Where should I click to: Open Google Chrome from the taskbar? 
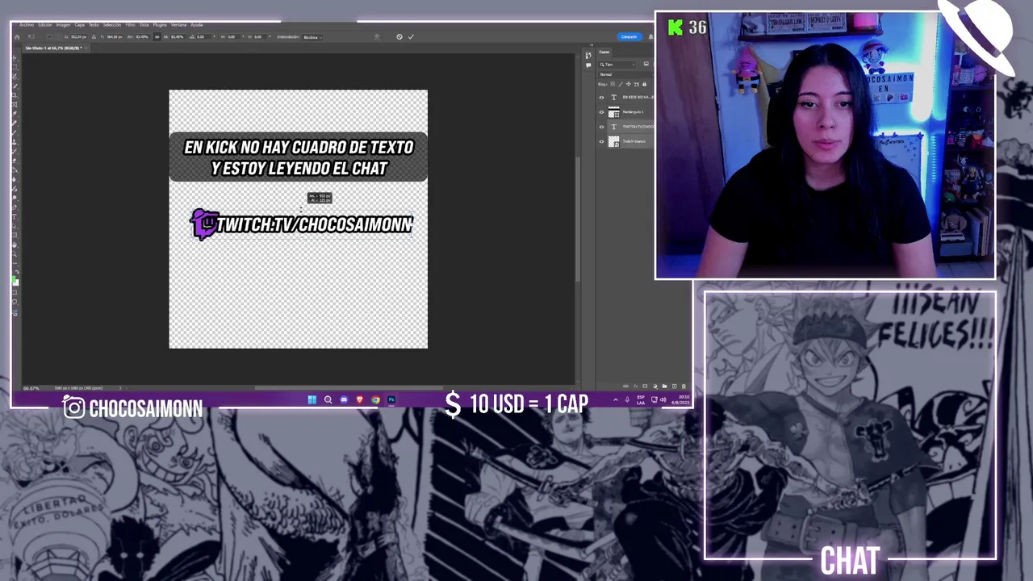(375, 399)
